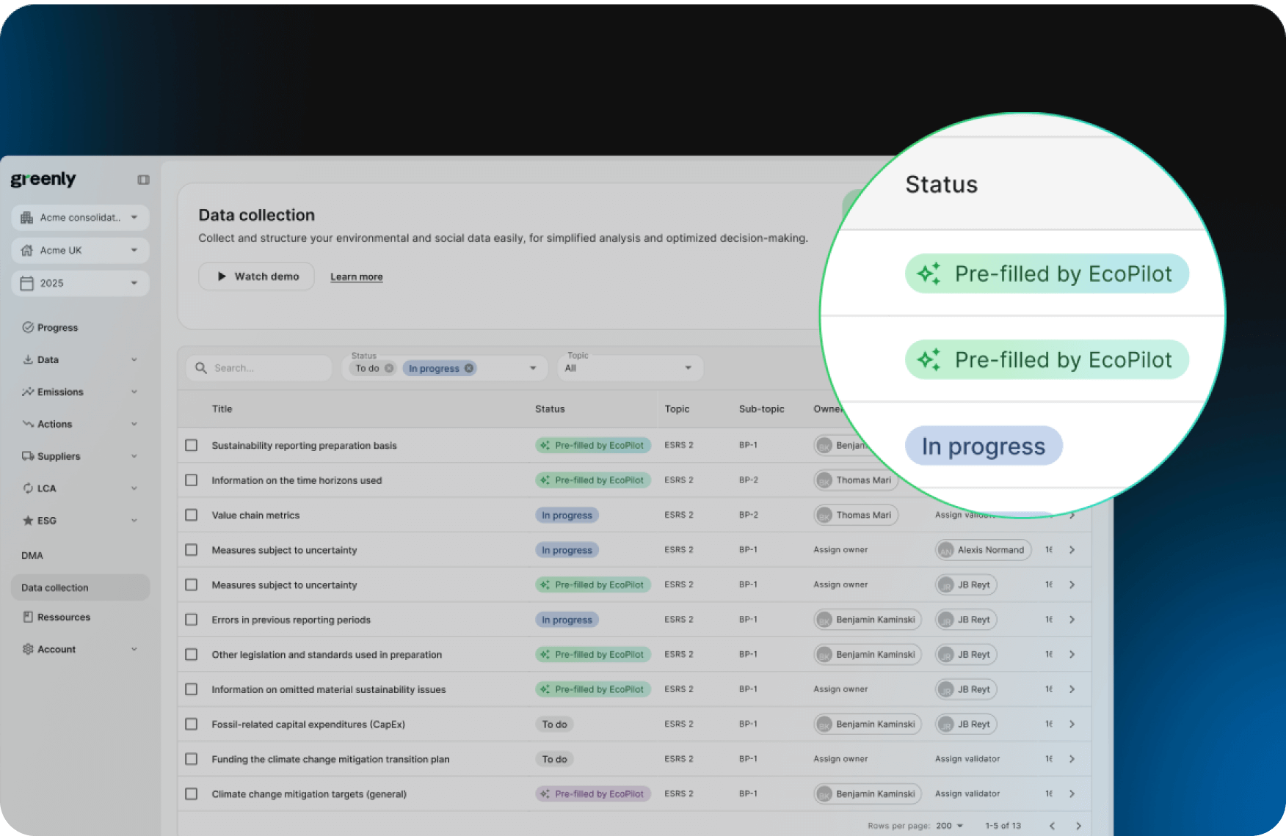Open row details arrow for Funding the climate change mitigation
Image resolution: width=1286 pixels, height=836 pixels.
pyautogui.click(x=1072, y=759)
